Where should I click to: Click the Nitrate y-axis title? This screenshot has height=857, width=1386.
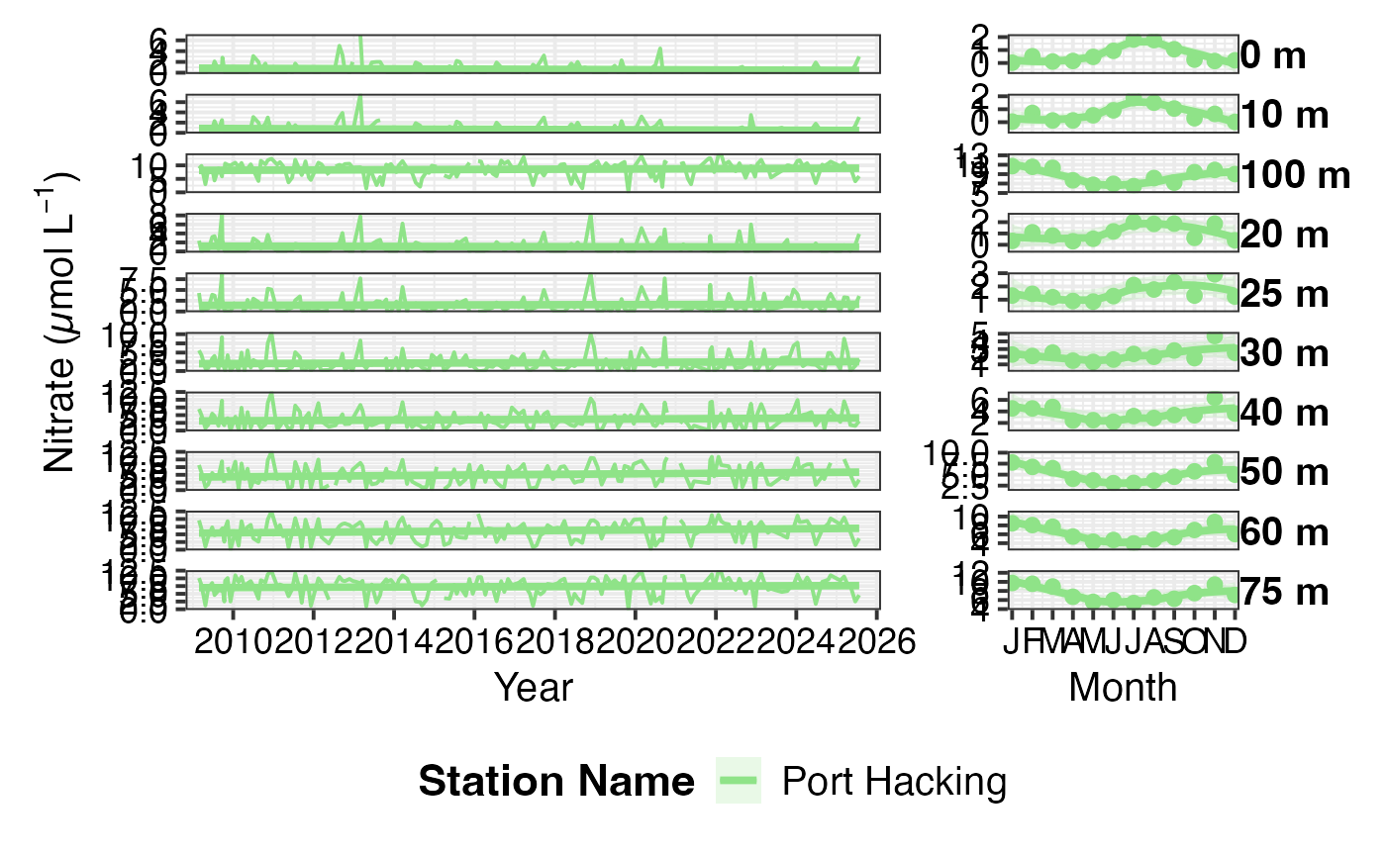click(61, 322)
